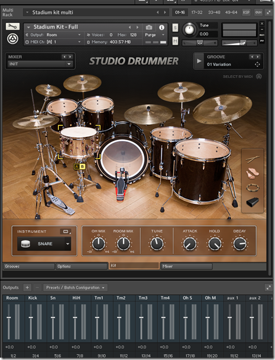This screenshot has width=275, height=360.
Task: Open the Stadium Kit - Full instrument menu
Action: coord(29,27)
